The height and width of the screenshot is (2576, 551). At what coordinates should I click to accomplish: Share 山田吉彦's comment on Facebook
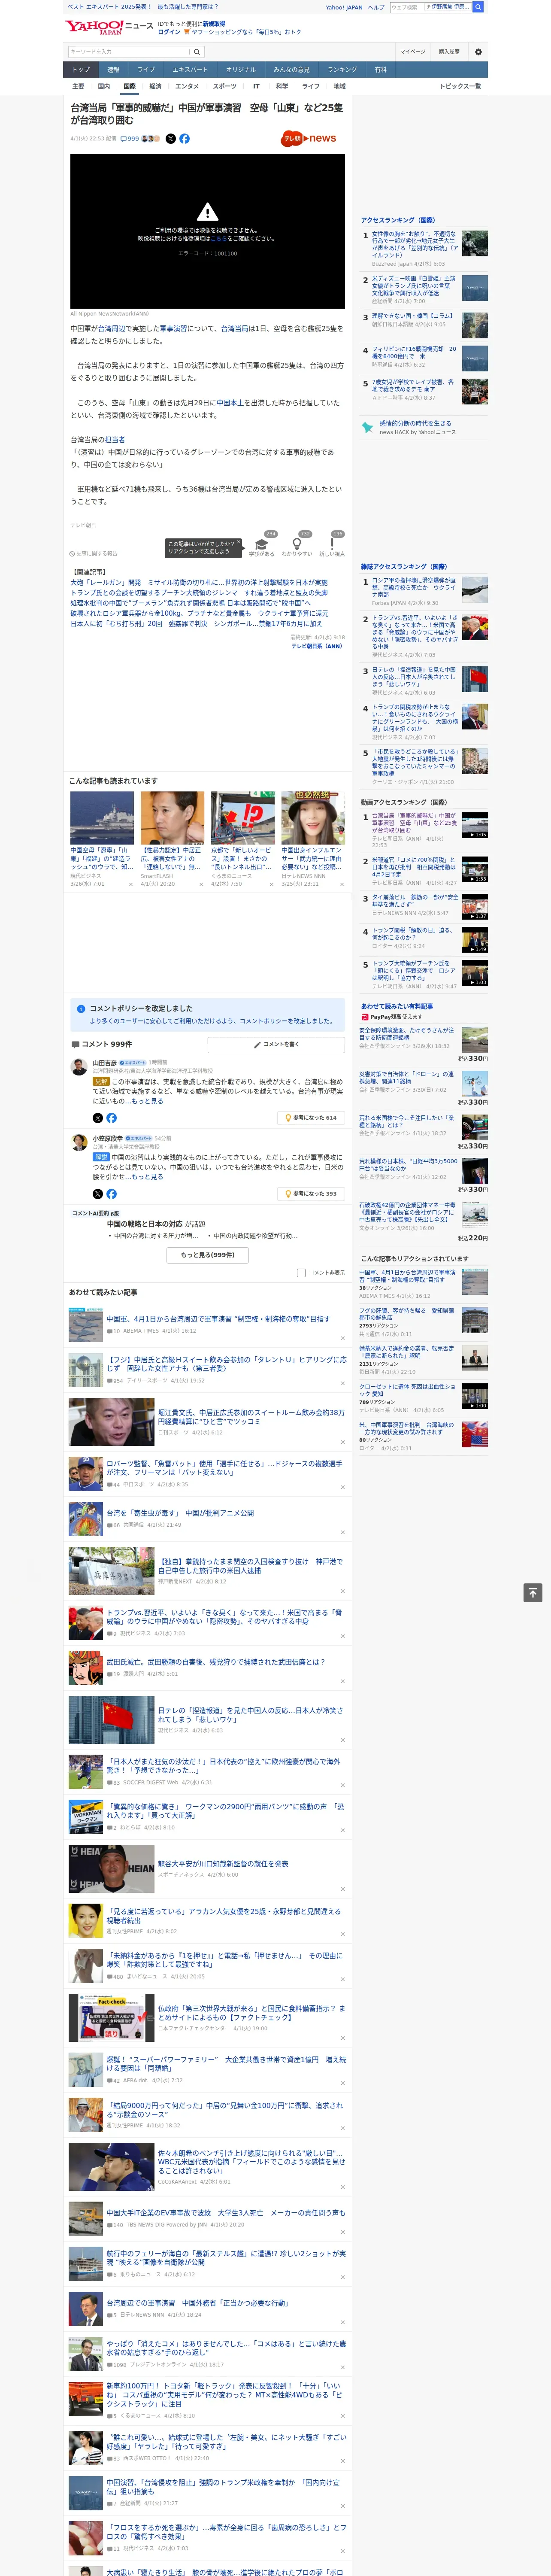point(111,1118)
